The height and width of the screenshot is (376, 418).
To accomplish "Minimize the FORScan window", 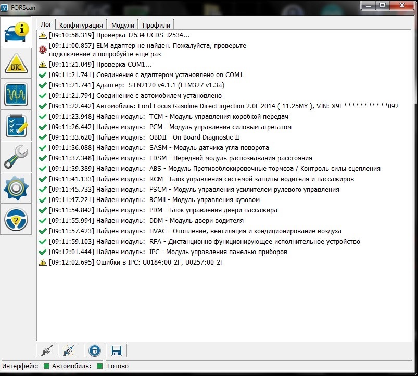I will point(369,5).
